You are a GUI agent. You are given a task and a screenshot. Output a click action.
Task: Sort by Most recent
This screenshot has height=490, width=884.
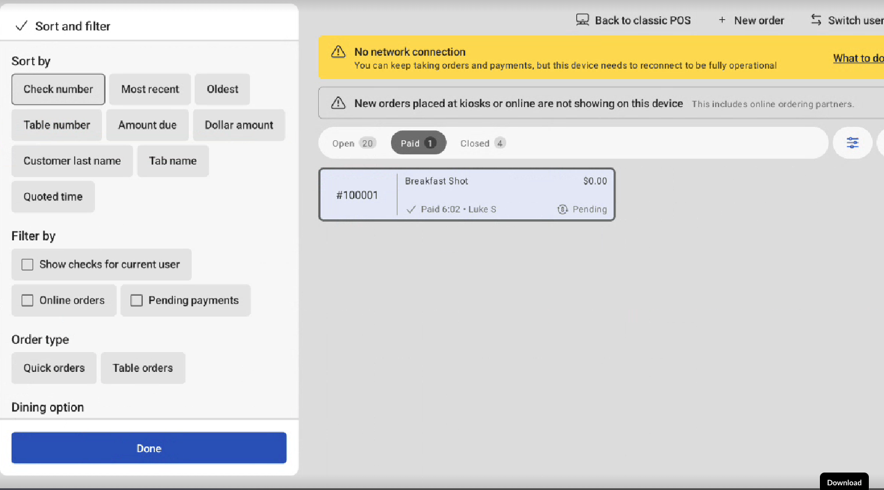[x=150, y=89]
